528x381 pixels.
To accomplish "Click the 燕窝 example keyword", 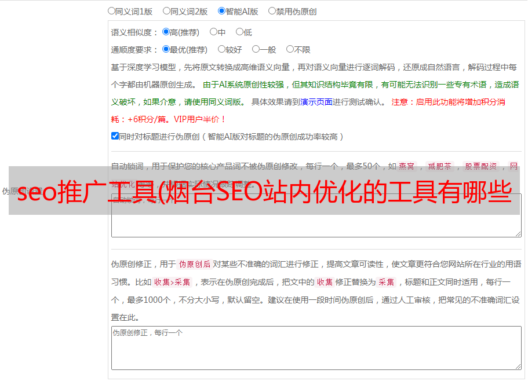I will click(406, 166).
